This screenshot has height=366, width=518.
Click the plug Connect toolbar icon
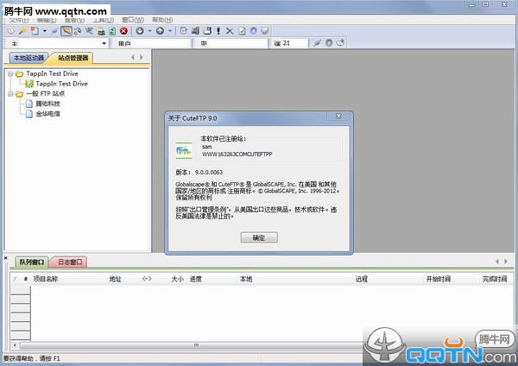[54, 31]
